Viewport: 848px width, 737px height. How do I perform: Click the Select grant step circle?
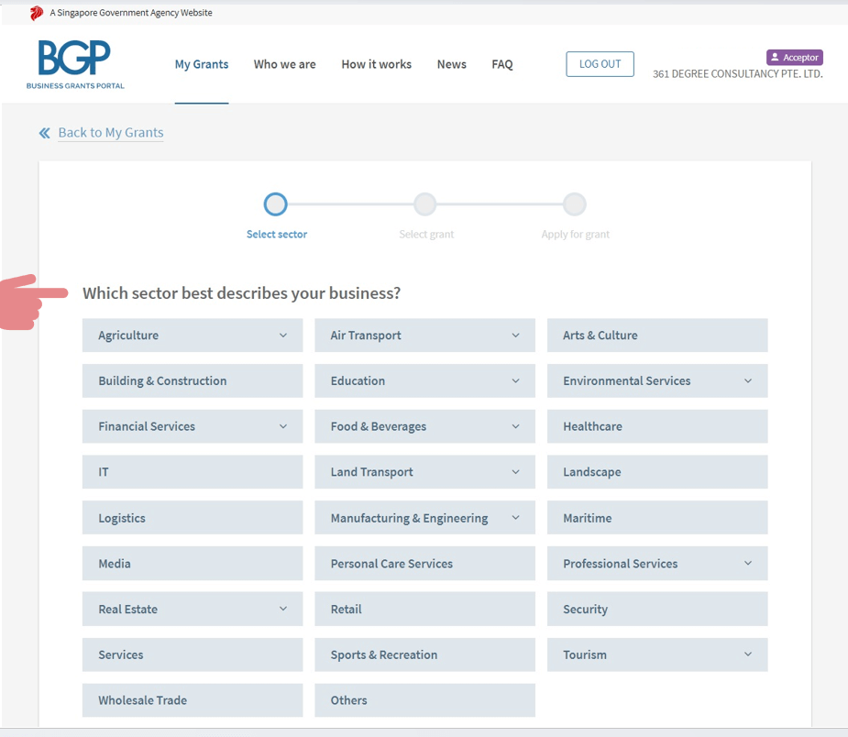tap(424, 204)
